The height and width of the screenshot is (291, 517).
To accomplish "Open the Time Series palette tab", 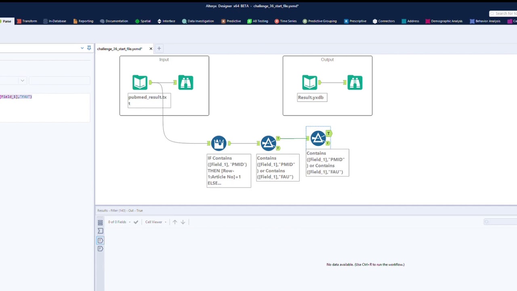I will tap(286, 21).
